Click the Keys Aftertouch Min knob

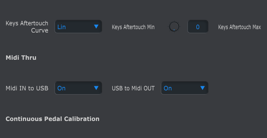(174, 26)
